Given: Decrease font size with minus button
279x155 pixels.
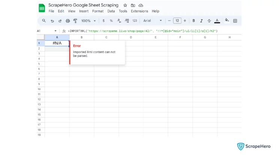Looking at the screenshot, I should coord(169,21).
